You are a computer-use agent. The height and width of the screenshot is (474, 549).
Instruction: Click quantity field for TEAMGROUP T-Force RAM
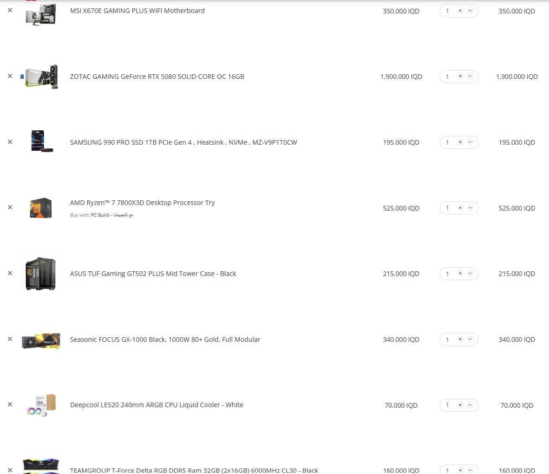coord(447,470)
